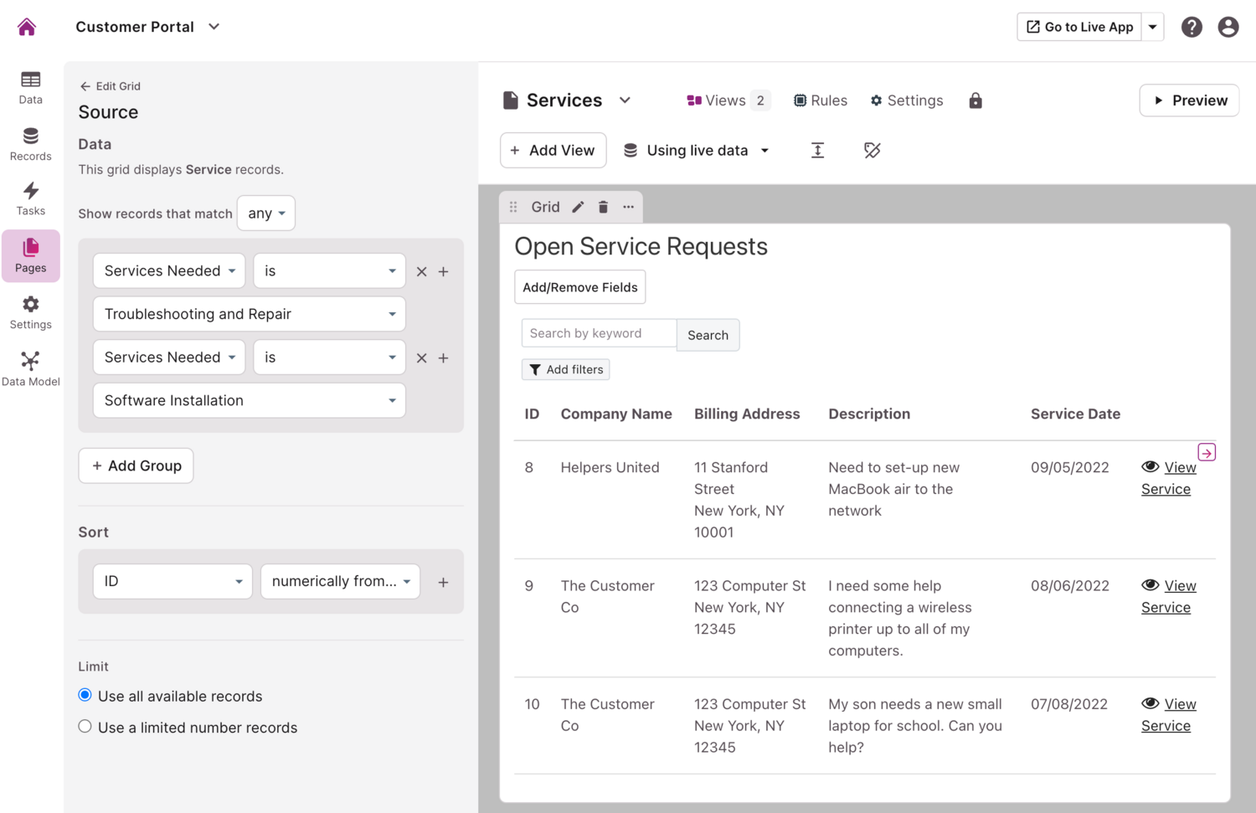Screen dimensions: 1256x813
Task: Open the Grid three-dots more menu
Action: (628, 207)
